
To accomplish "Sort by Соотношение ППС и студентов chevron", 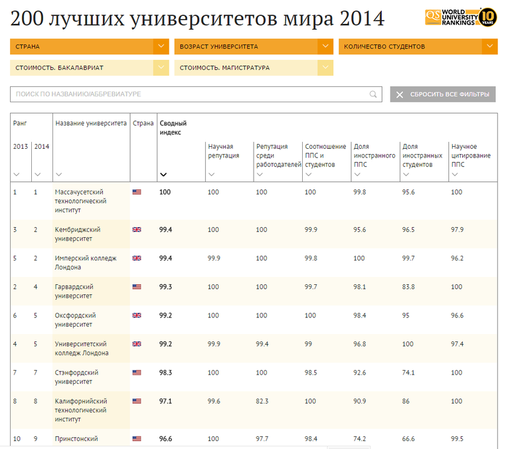I will pos(308,175).
